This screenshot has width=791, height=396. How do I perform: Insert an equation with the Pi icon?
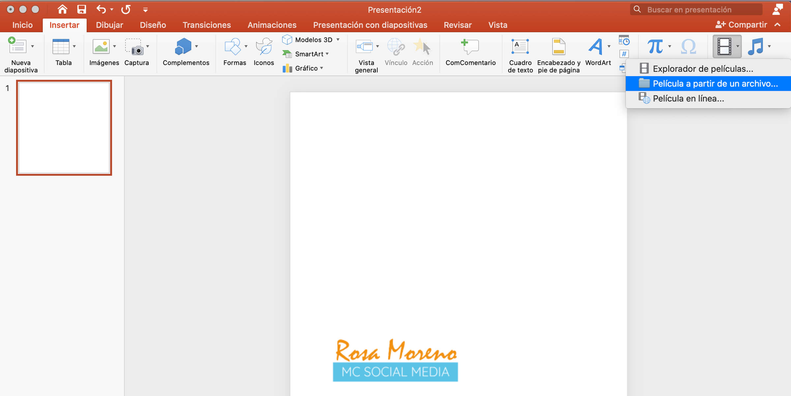pyautogui.click(x=655, y=46)
